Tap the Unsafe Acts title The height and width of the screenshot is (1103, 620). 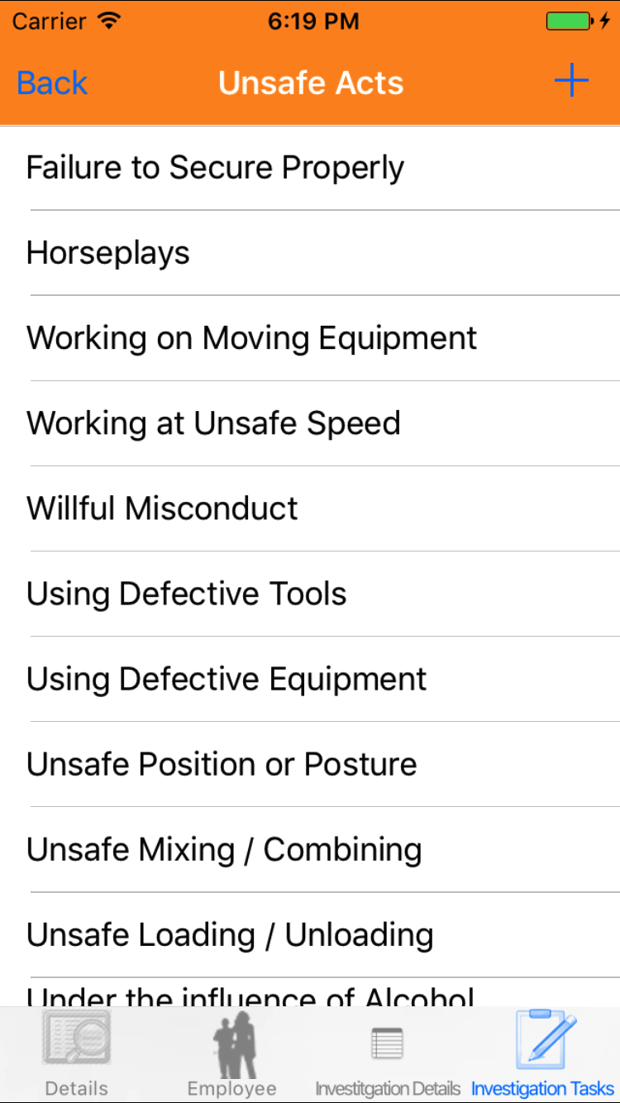(311, 83)
